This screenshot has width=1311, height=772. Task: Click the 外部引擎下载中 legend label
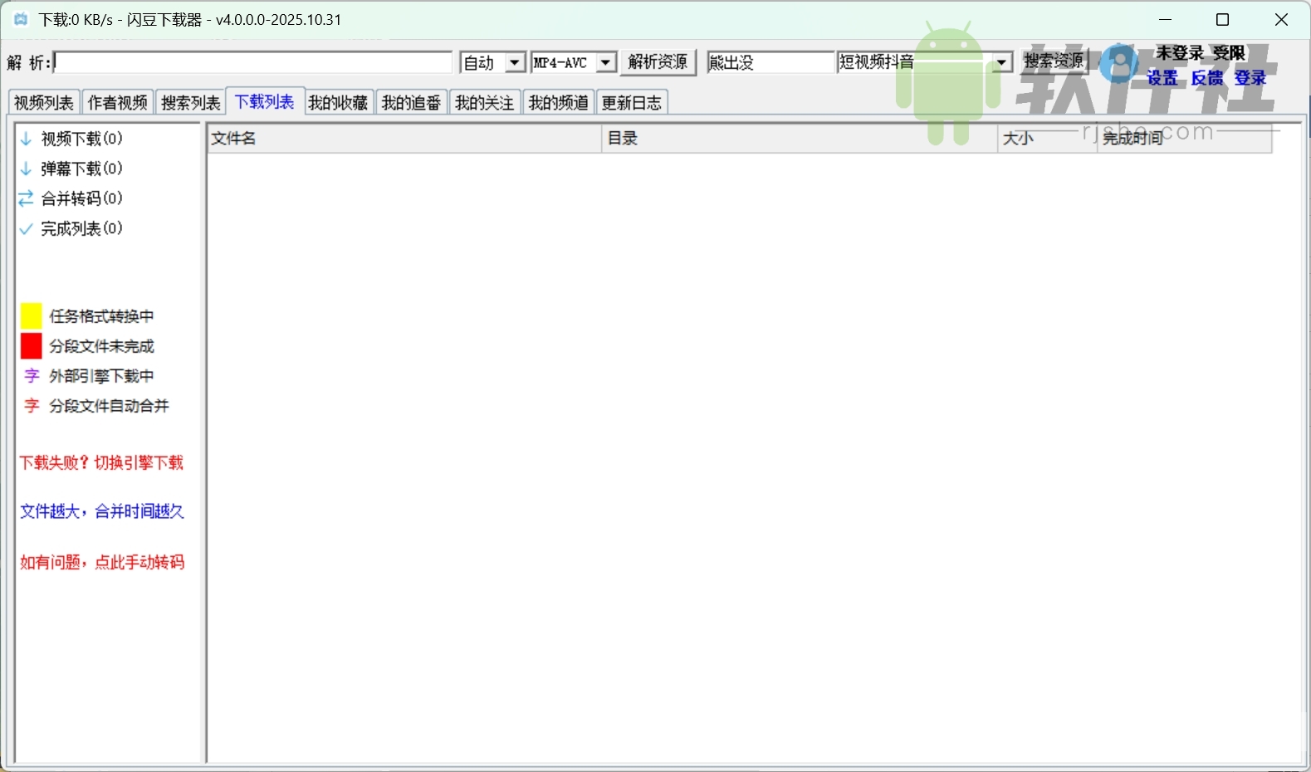[101, 376]
